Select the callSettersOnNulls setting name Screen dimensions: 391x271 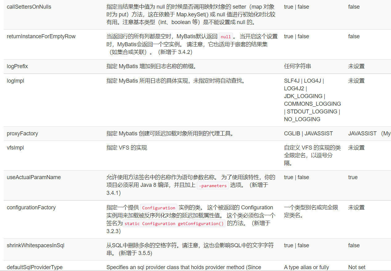[x=29, y=7]
